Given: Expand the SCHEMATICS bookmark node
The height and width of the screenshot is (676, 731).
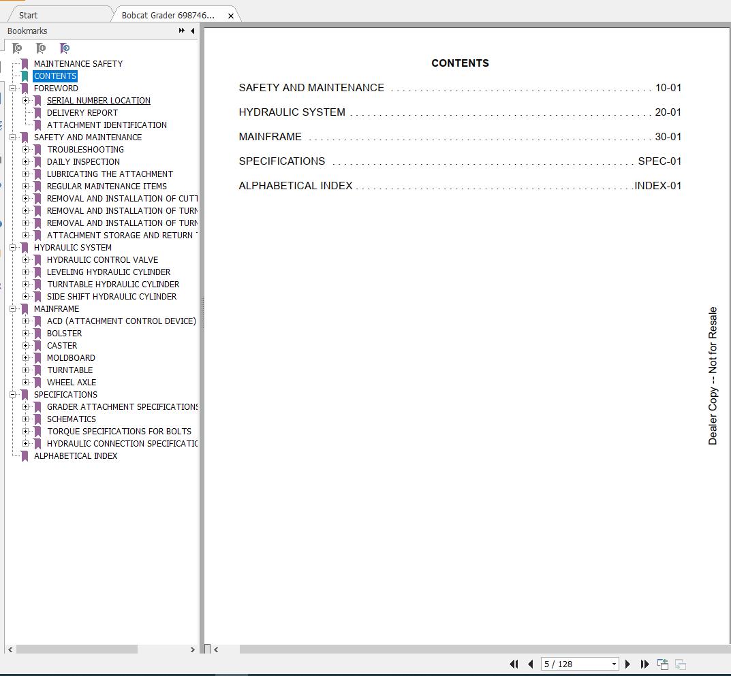Looking at the screenshot, I should point(26,419).
